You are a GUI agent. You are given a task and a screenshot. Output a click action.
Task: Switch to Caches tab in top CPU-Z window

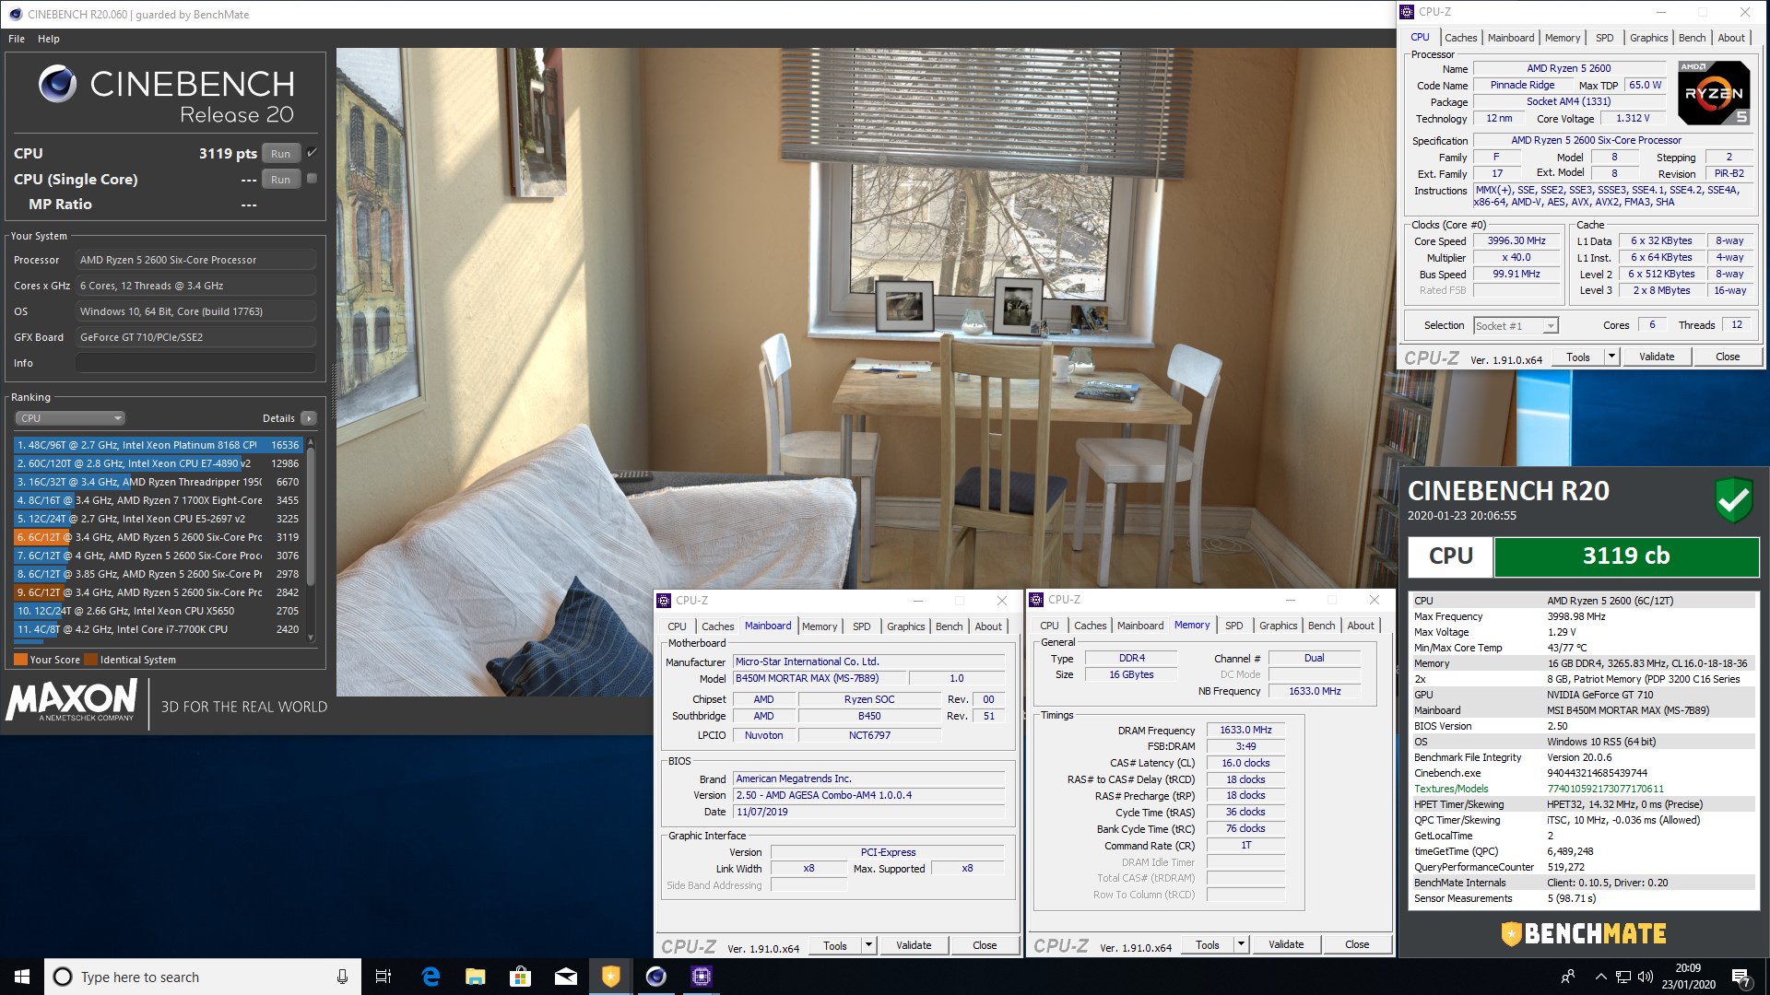(x=1460, y=38)
